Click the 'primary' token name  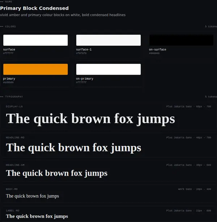9,79
